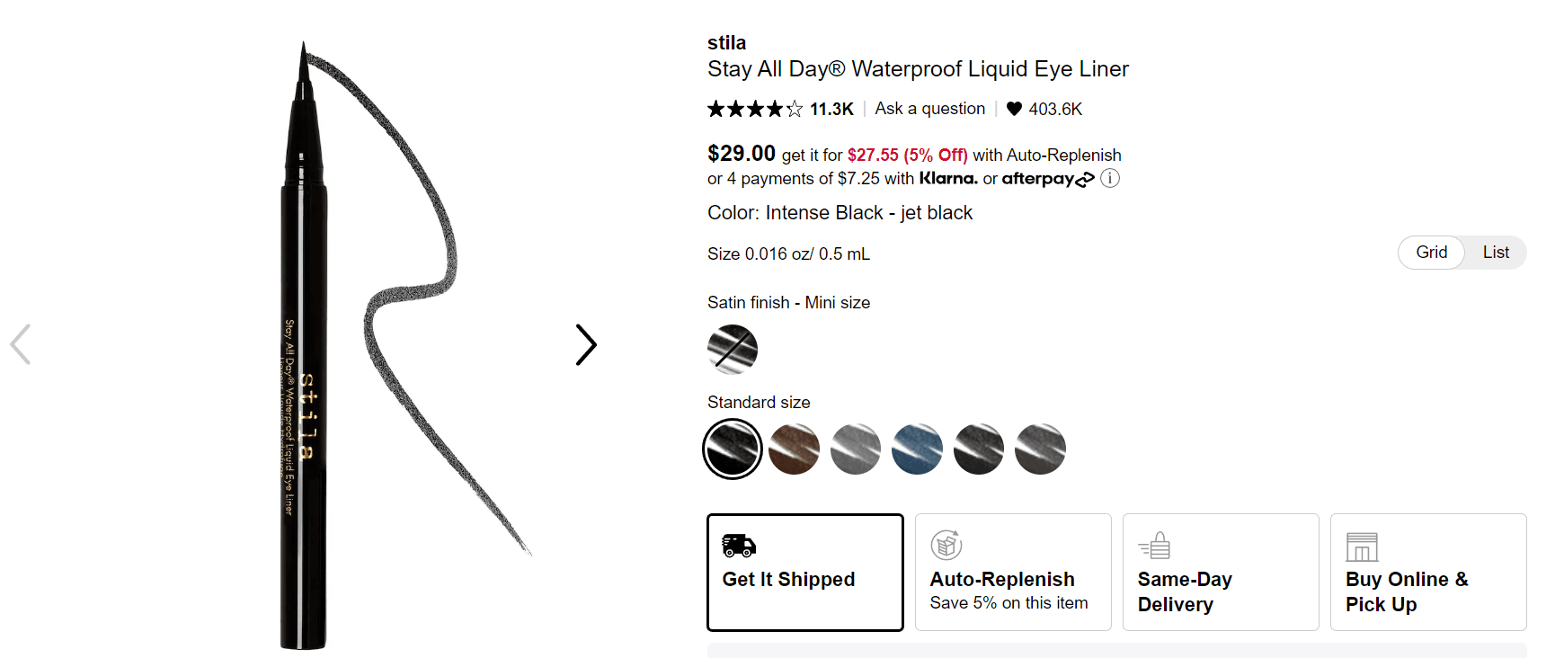Click the star rating icons
1546x658 pixels.
[x=755, y=109]
